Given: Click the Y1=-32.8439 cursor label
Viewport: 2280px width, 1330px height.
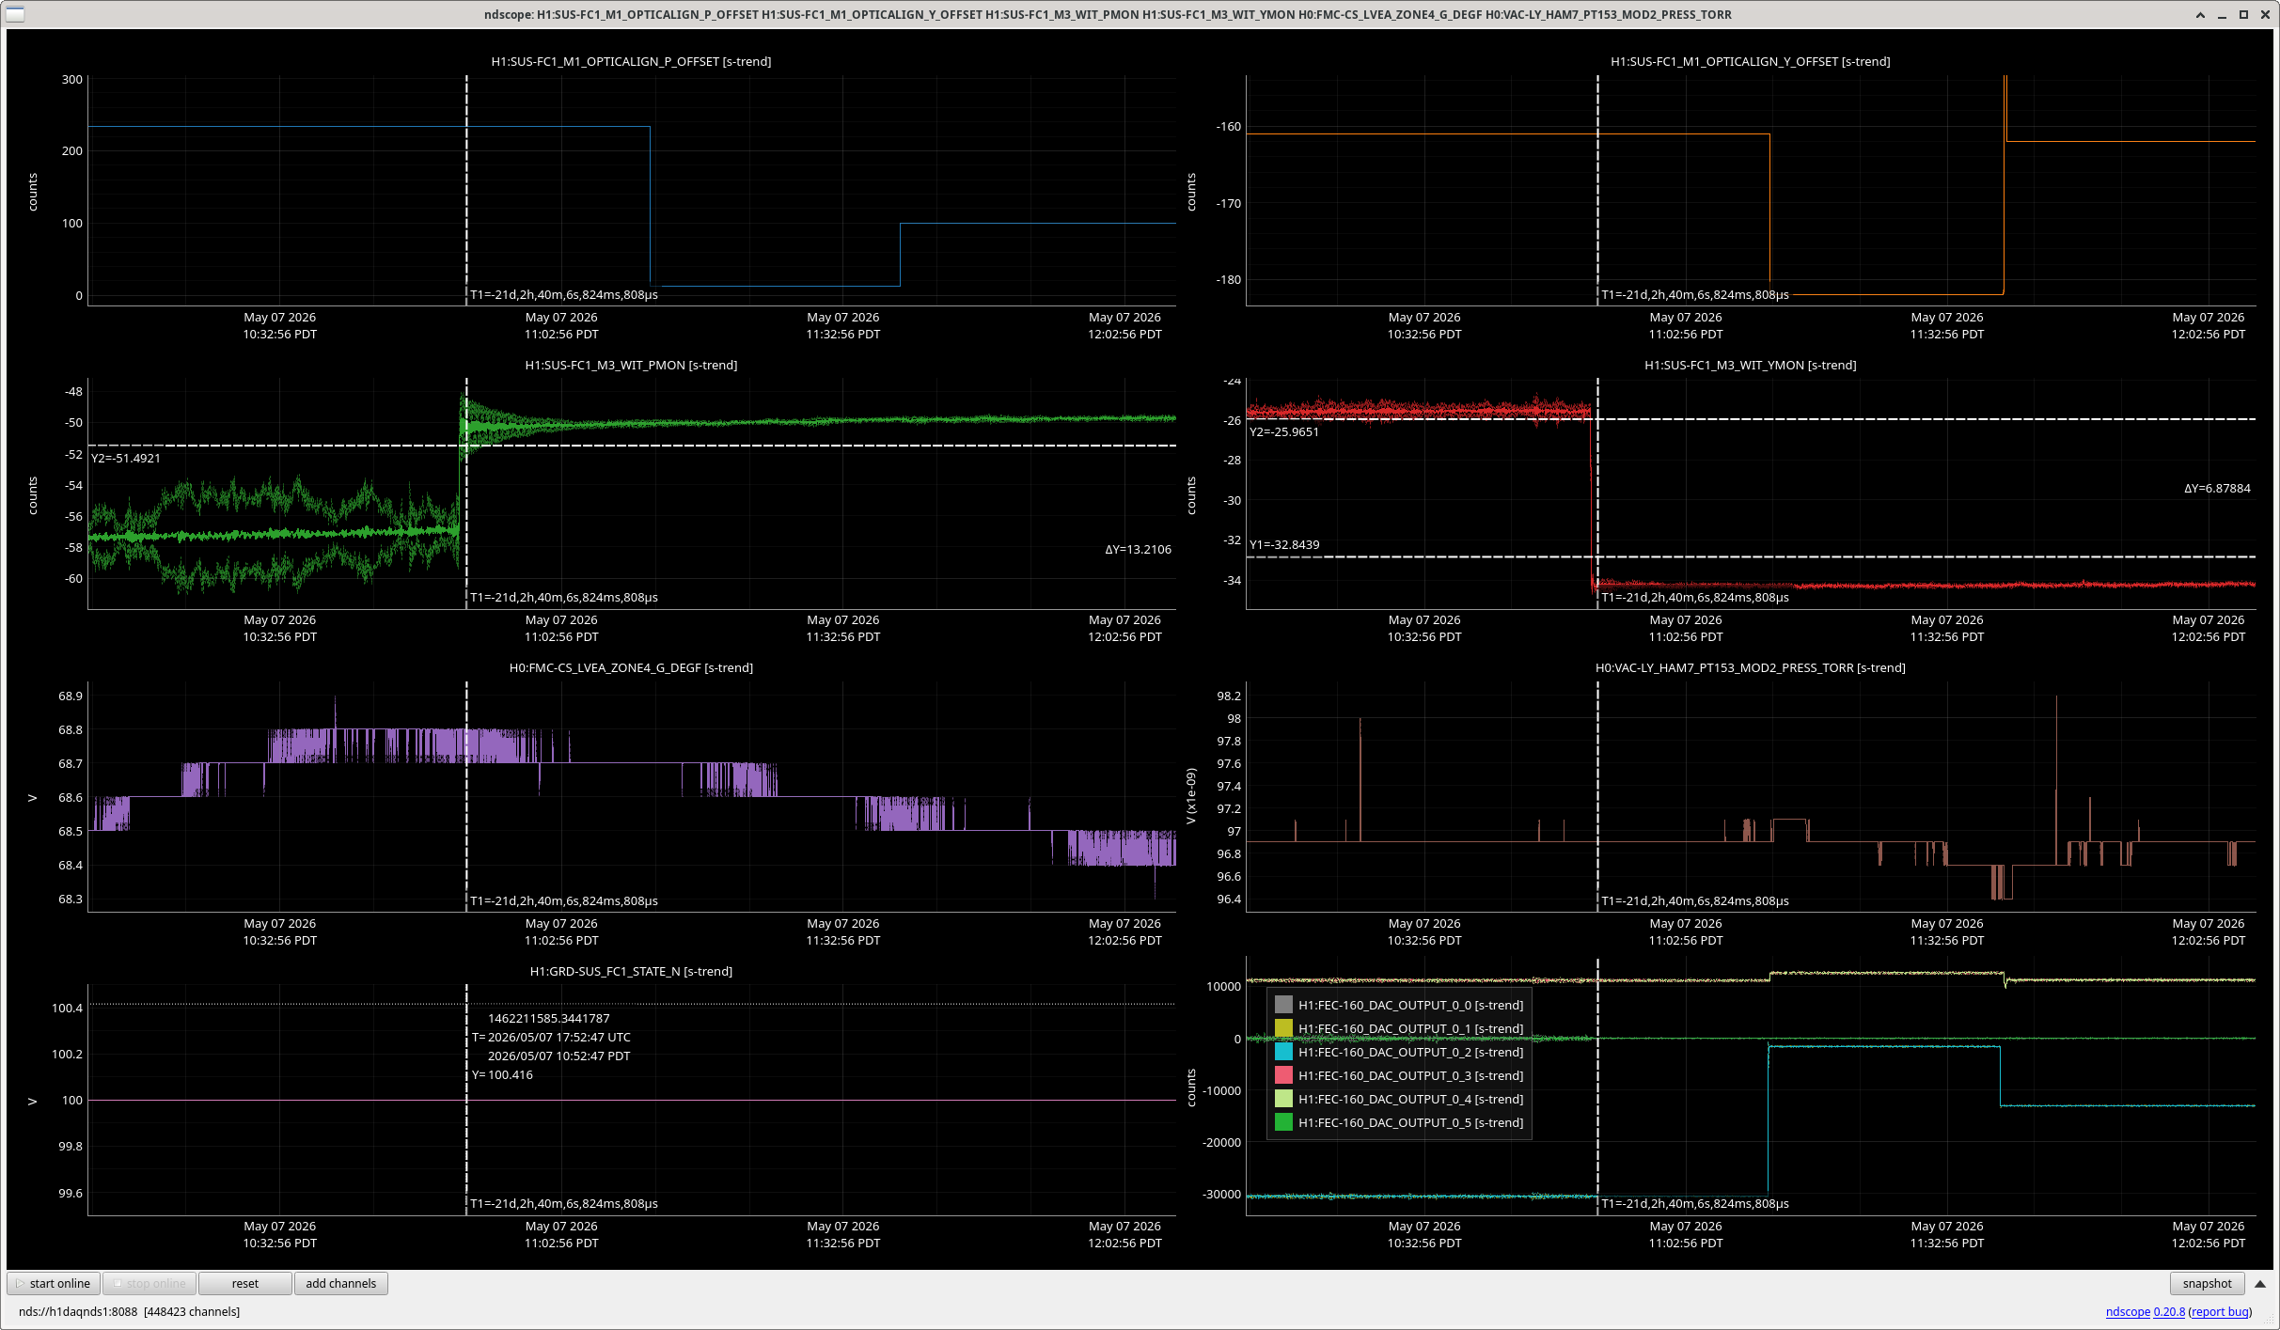Looking at the screenshot, I should (1284, 544).
